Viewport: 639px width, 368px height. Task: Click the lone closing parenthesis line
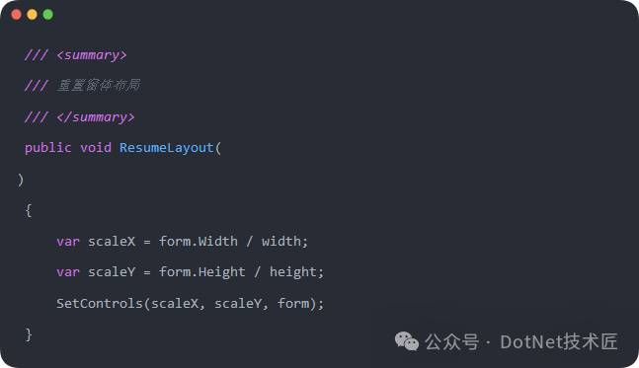tap(21, 180)
